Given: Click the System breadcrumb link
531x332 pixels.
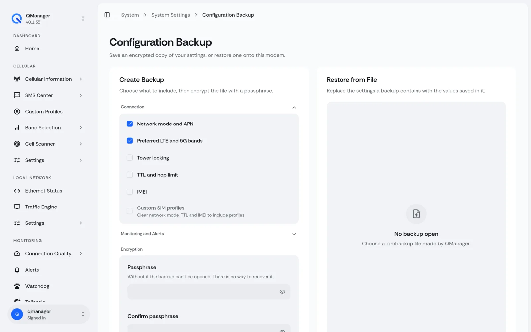Looking at the screenshot, I should click(130, 15).
